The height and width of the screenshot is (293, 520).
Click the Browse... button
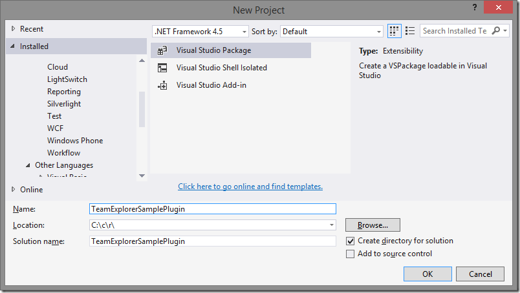click(x=373, y=225)
